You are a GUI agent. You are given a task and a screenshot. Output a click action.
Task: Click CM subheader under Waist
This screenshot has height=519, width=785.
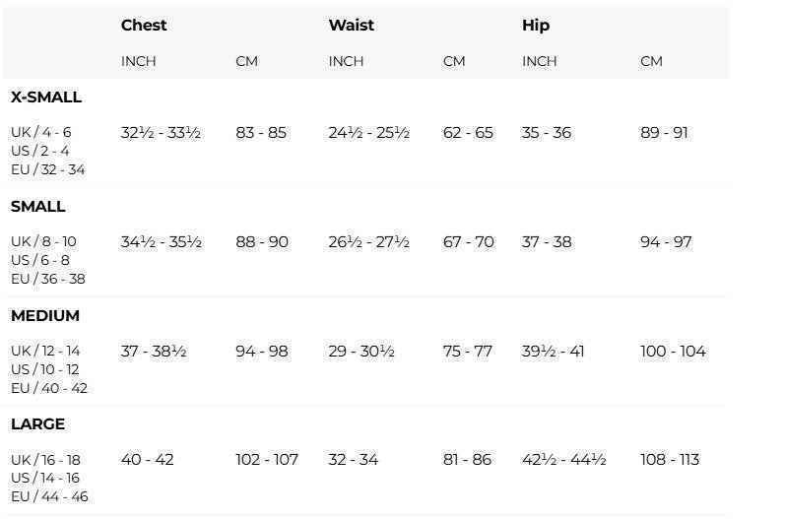tap(454, 61)
